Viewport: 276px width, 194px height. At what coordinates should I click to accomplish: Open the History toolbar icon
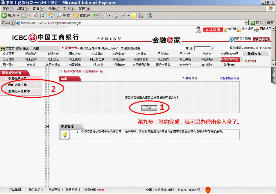[x=96, y=16]
